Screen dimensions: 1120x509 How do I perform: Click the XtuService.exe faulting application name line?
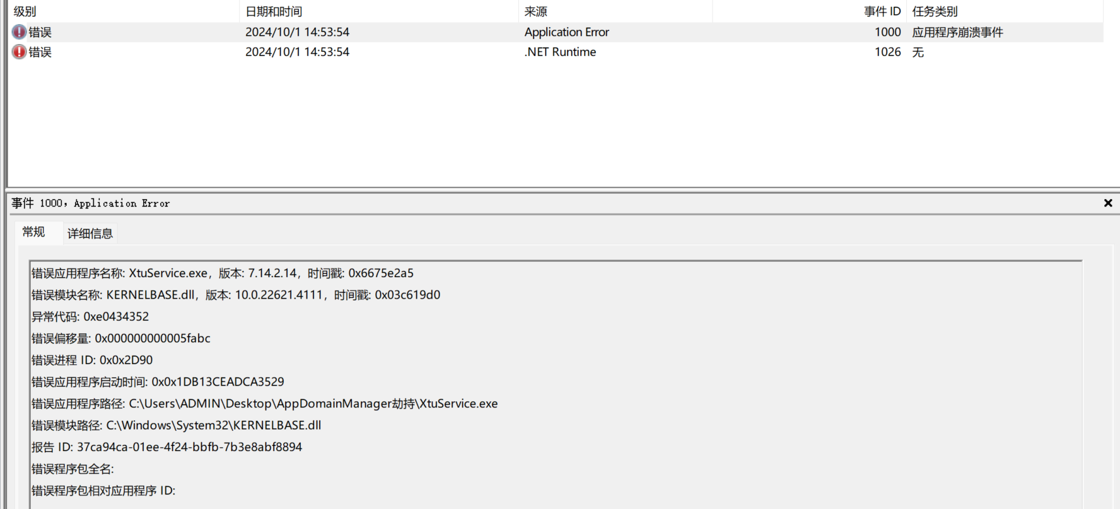[223, 273]
